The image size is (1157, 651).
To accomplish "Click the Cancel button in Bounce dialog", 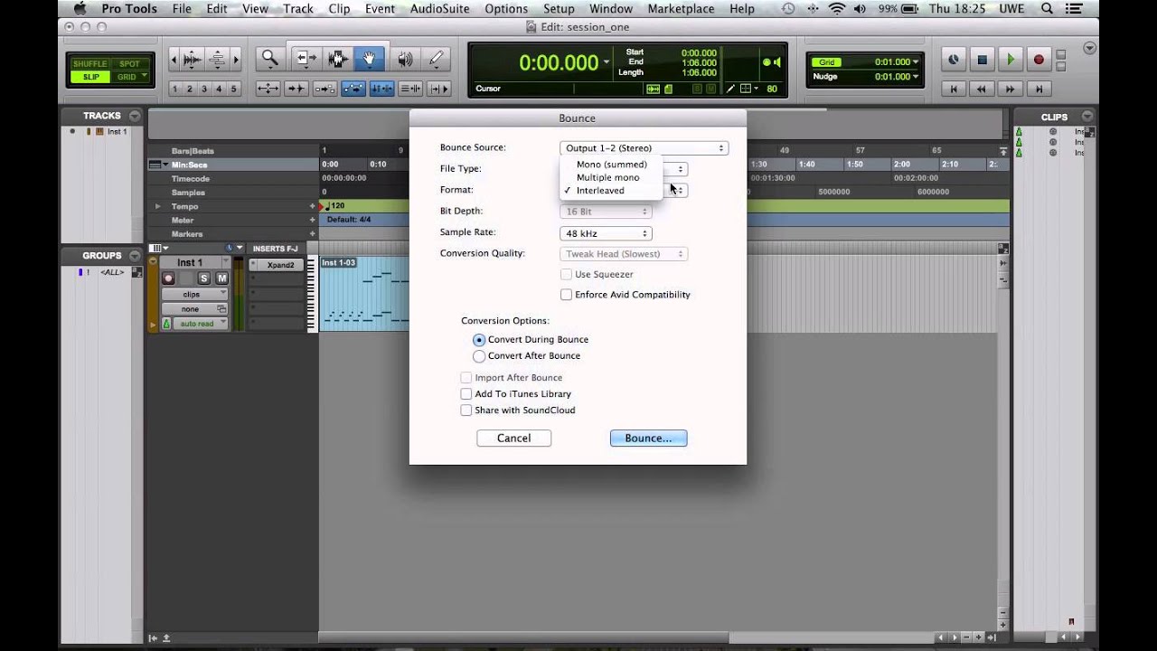I will [x=513, y=439].
